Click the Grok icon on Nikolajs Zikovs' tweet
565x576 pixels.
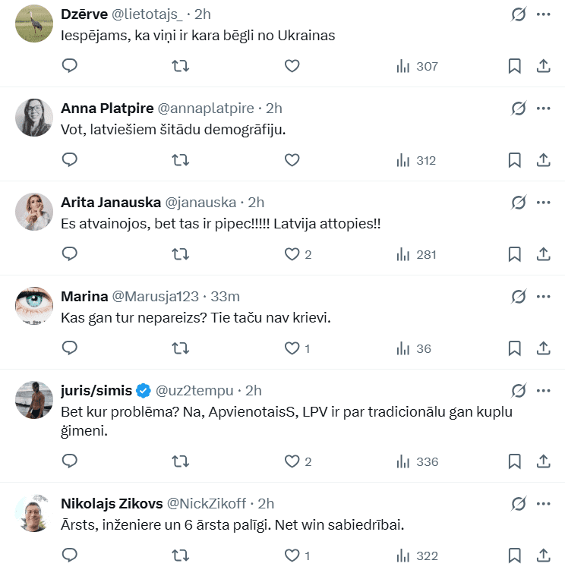[519, 503]
